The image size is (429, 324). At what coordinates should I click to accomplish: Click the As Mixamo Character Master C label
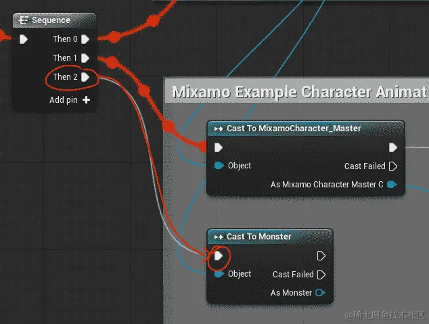tap(327, 185)
